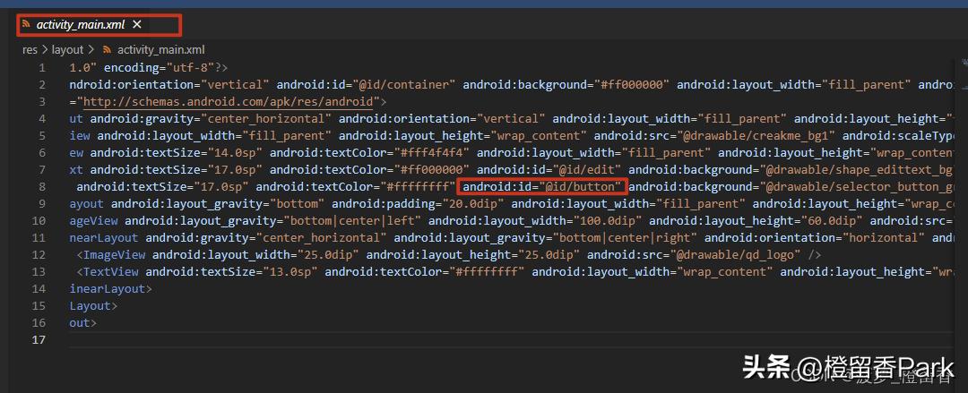Click android:layout_height="60.0dip" attribute
968x393 pixels.
click(x=756, y=220)
